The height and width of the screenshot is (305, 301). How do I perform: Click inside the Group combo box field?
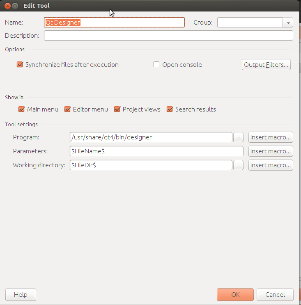[250, 23]
